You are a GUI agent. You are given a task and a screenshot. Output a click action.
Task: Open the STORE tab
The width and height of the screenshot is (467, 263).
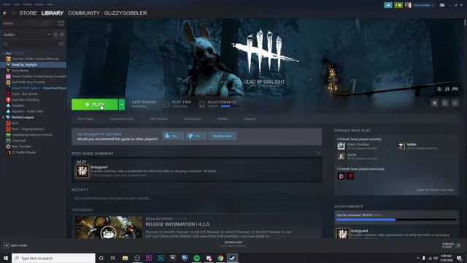(28, 13)
